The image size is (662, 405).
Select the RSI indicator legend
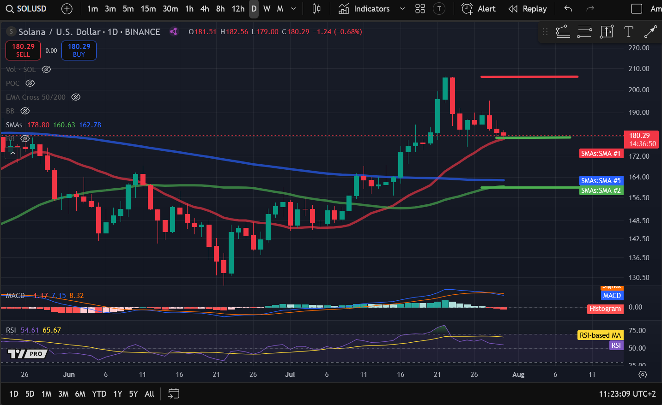11,330
